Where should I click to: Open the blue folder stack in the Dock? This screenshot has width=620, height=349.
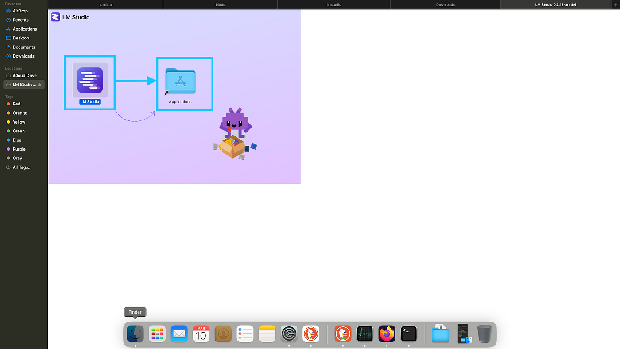tap(441, 333)
